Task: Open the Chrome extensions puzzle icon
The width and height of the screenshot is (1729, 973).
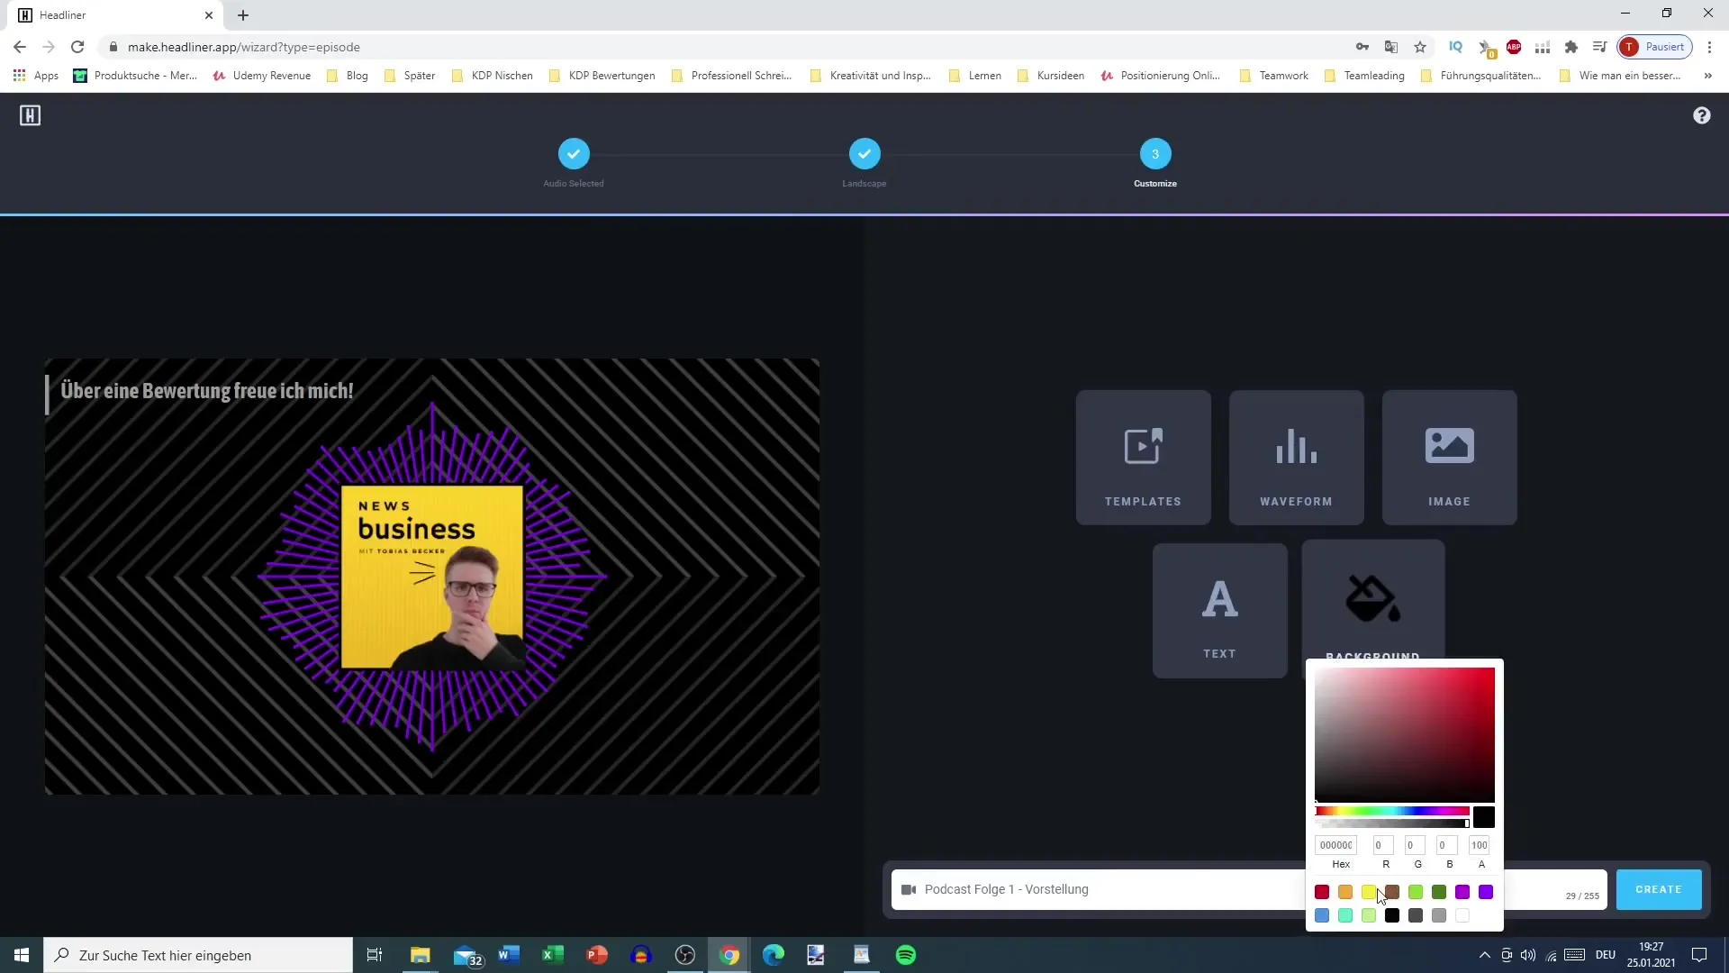Action: pyautogui.click(x=1571, y=47)
